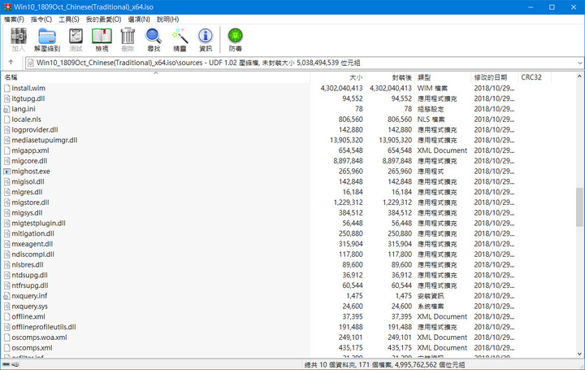The height and width of the screenshot is (370, 585).
Task: Open the Help (說明) menu
Action: coord(168,19)
